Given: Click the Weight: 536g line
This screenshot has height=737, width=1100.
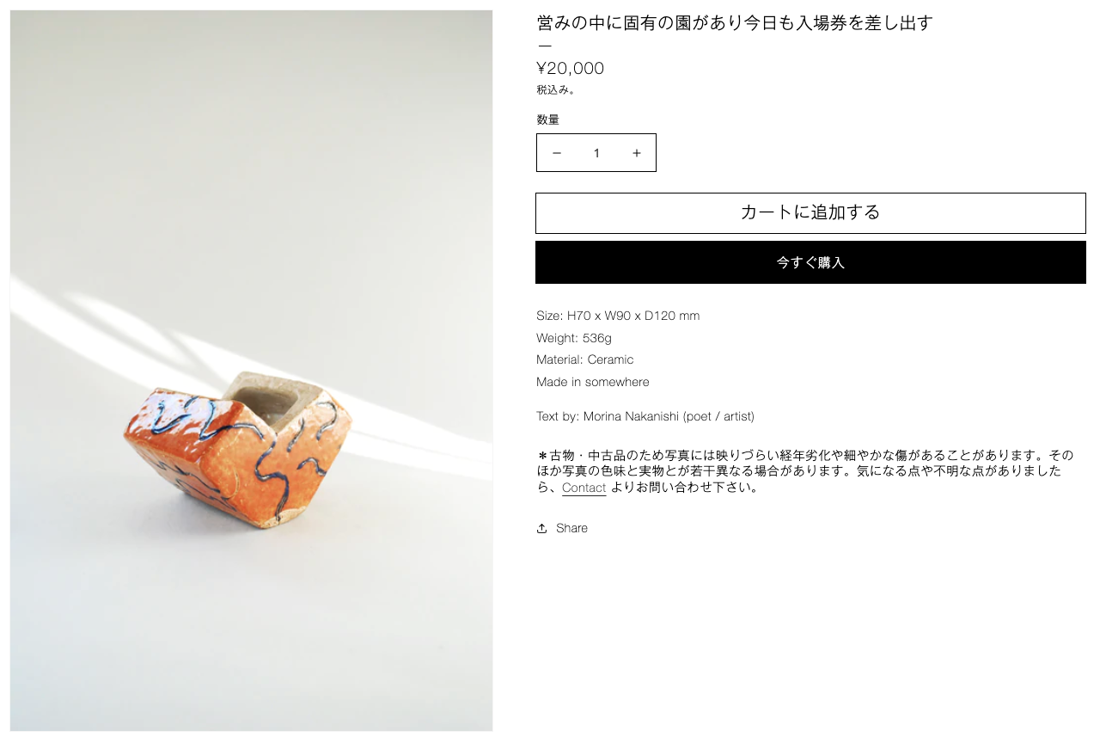Looking at the screenshot, I should (x=574, y=338).
